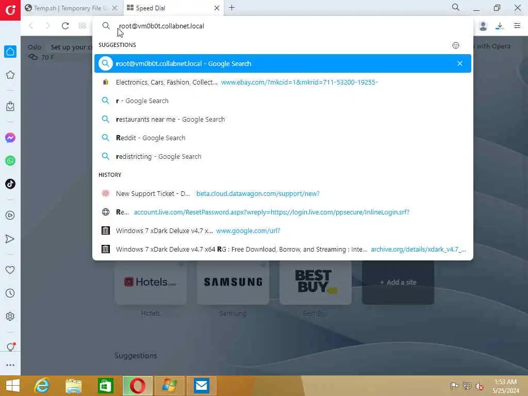
Task: Open the Player sidebar icon
Action: click(x=10, y=215)
